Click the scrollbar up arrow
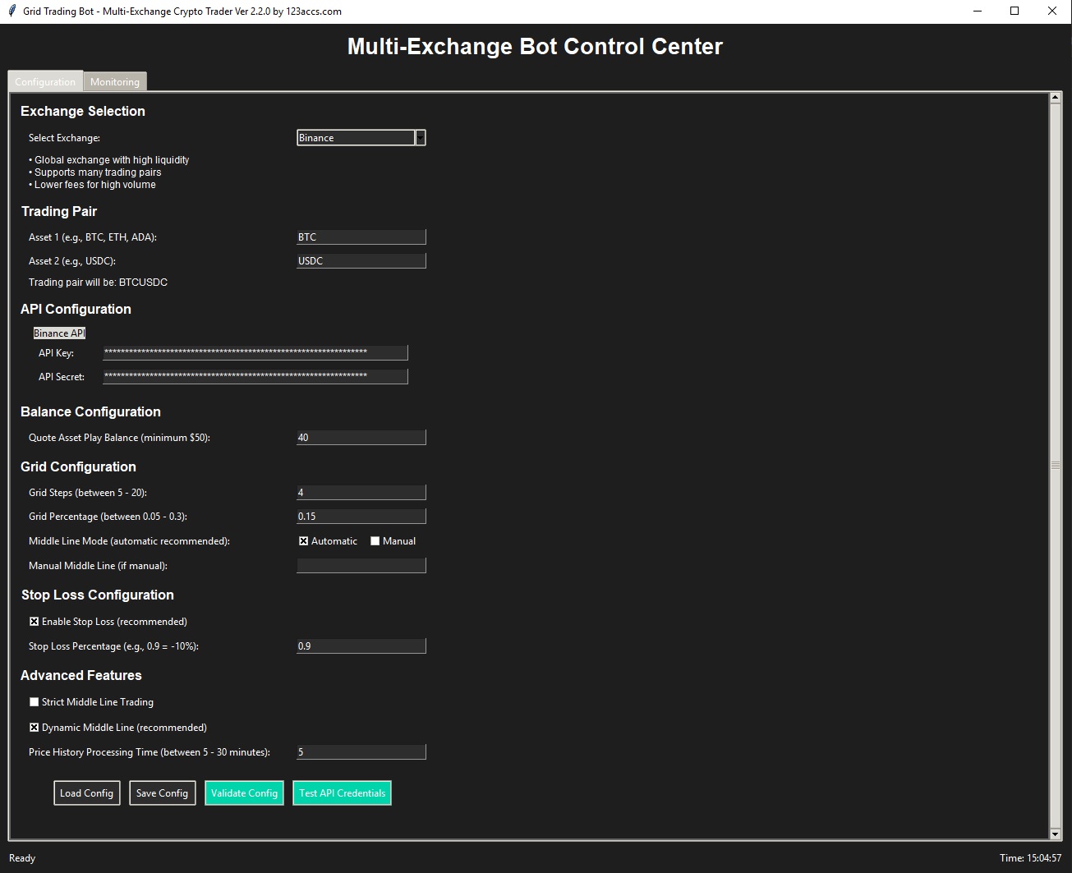Viewport: 1072px width, 873px height. (x=1056, y=99)
